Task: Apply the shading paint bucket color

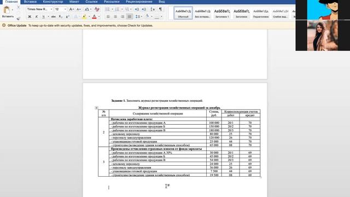Action: coord(147,16)
